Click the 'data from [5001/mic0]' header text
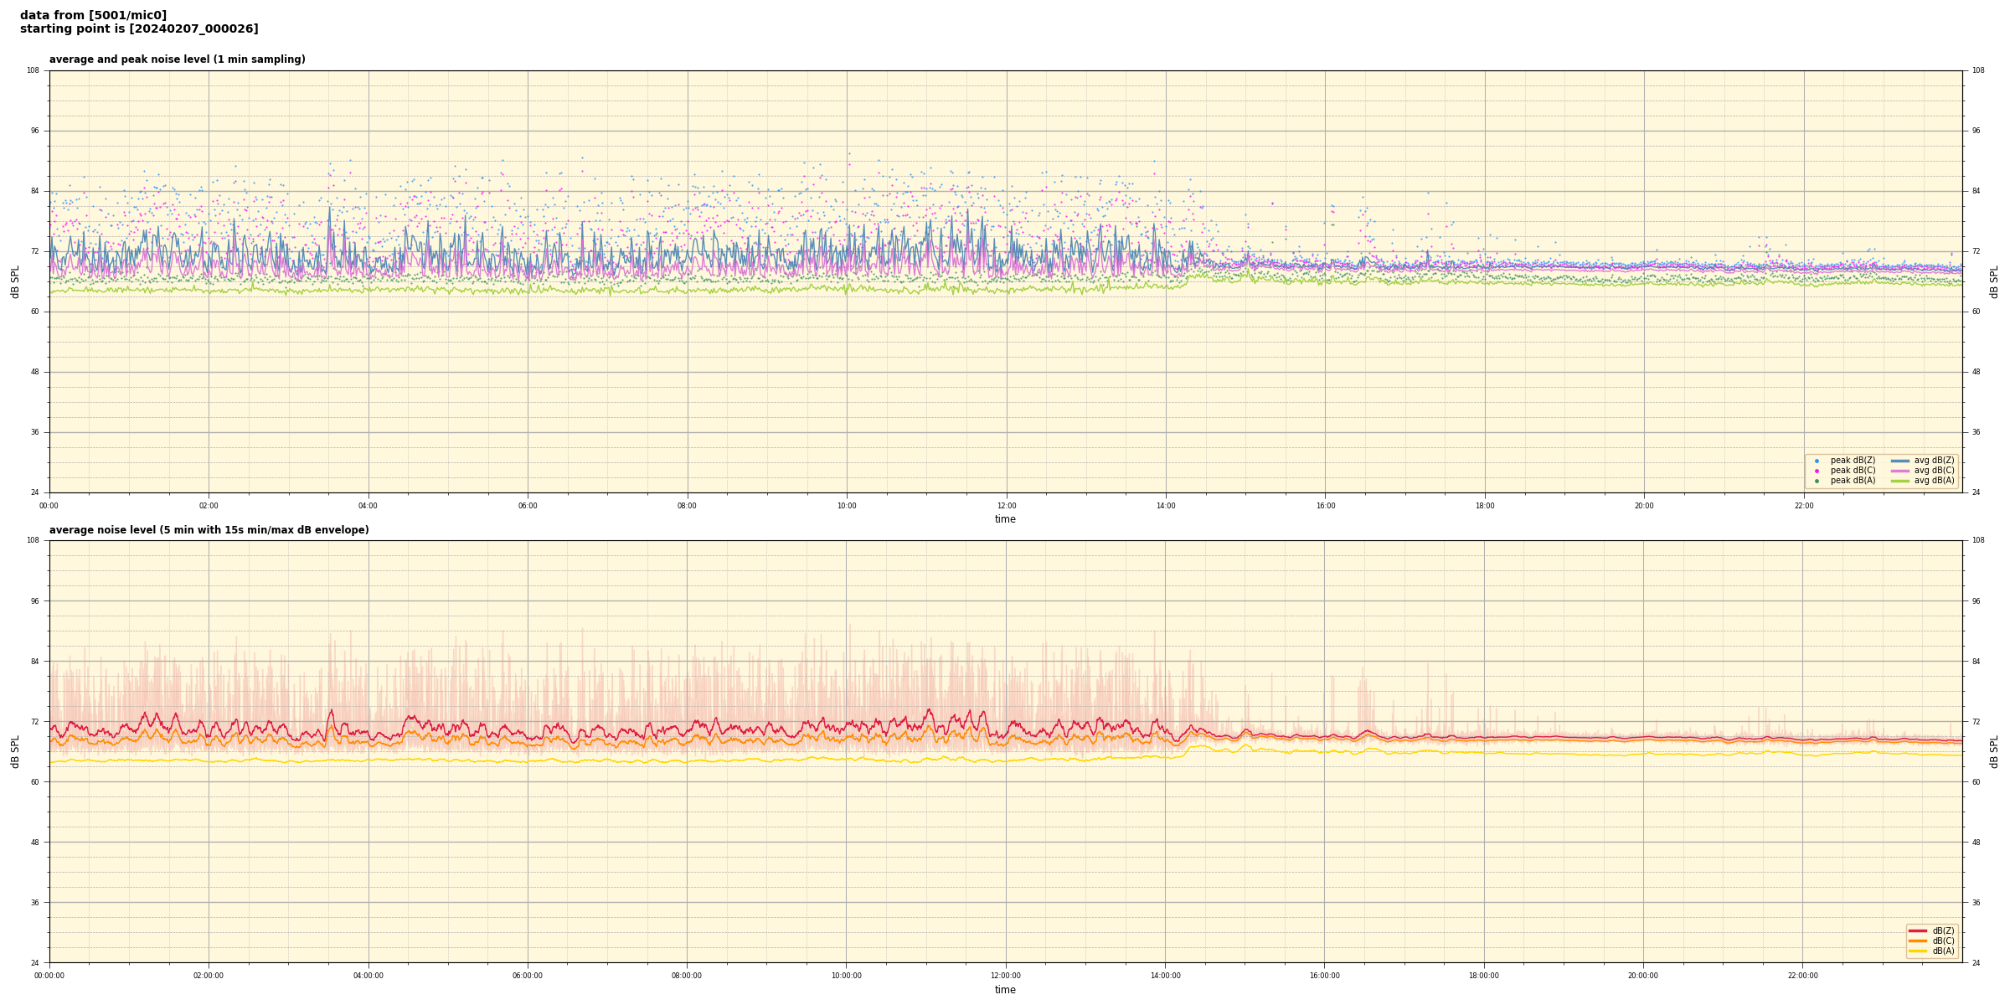 pos(93,15)
